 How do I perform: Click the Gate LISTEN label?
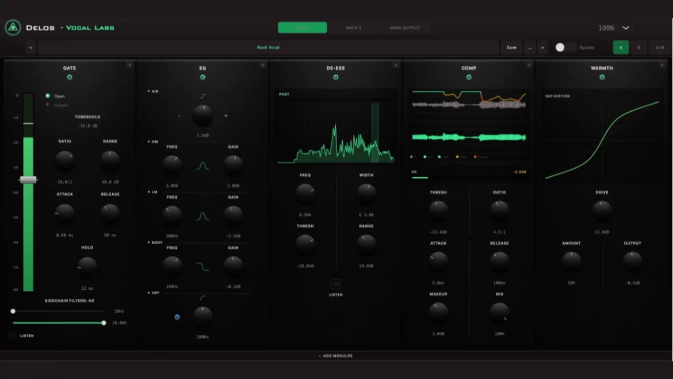26,336
